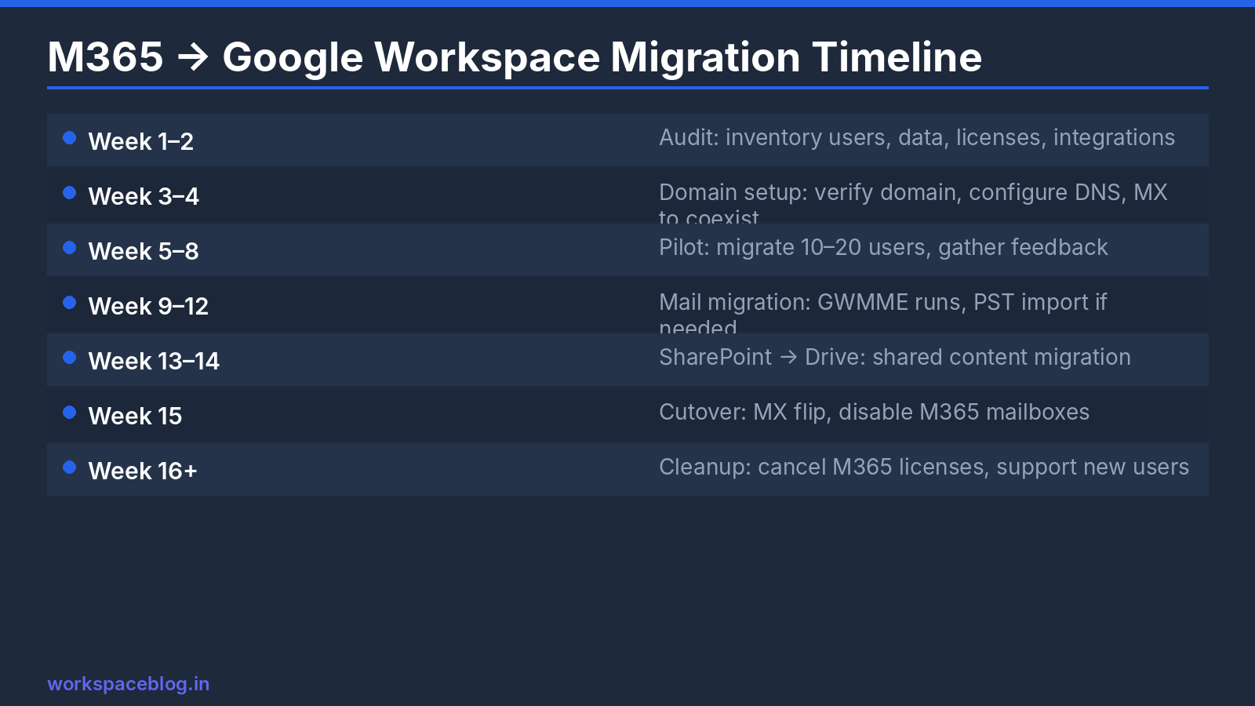Click the blue bullet beside Week 16+

point(69,468)
